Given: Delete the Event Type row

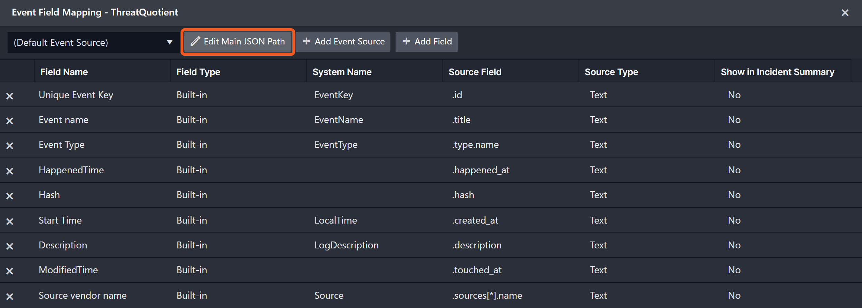Looking at the screenshot, I should [10, 145].
